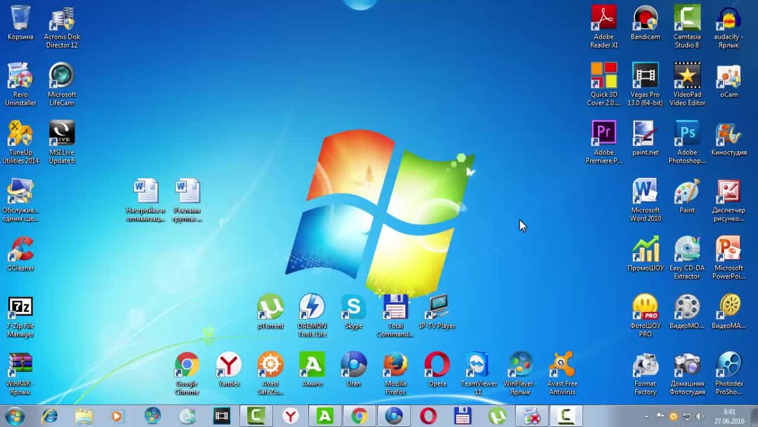Launch Acronis Disk Director 12 shortcut
The height and width of the screenshot is (427, 758).
62,18
